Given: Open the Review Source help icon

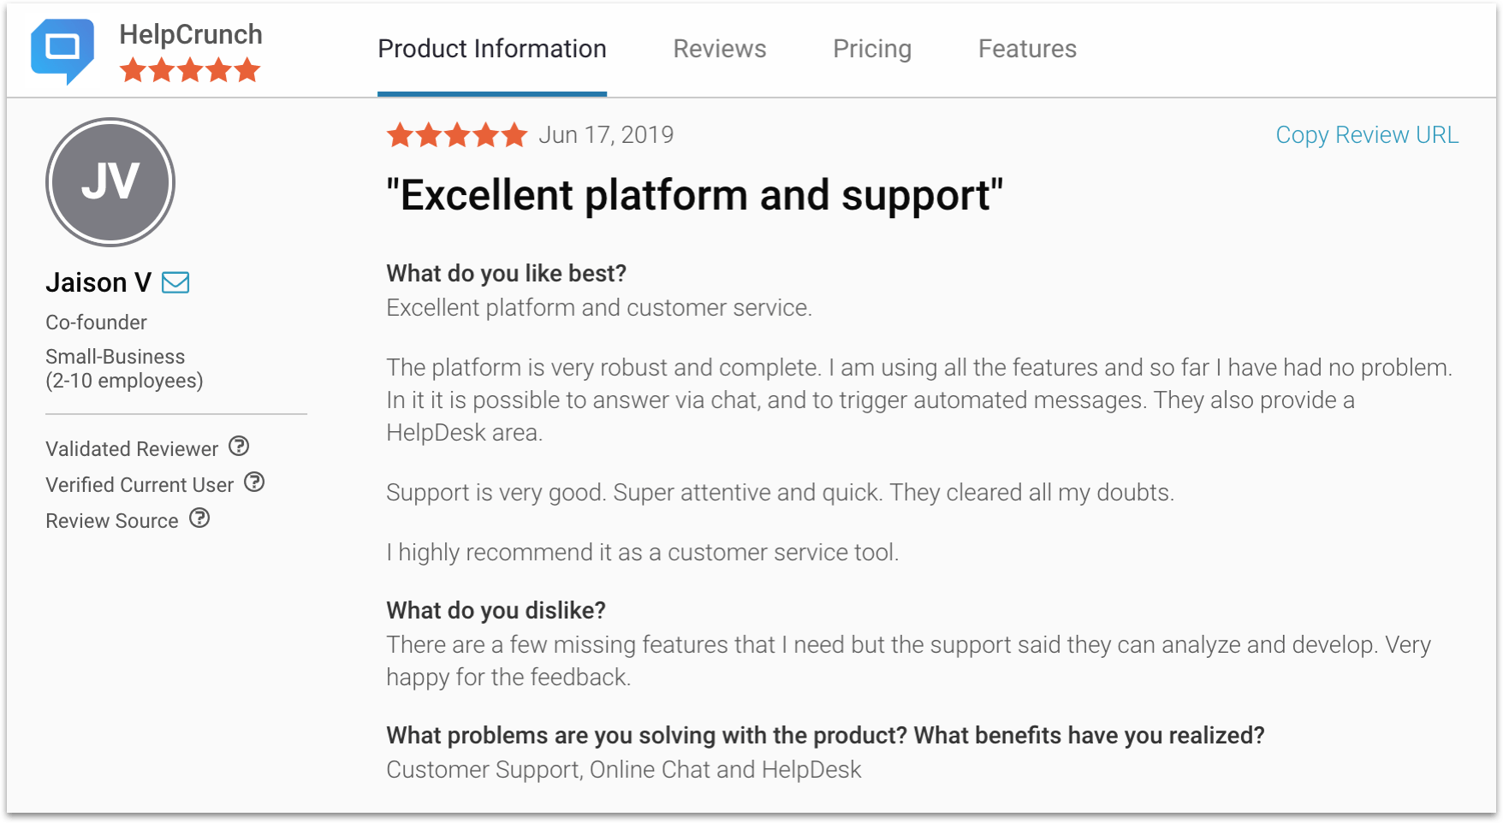Looking at the screenshot, I should pyautogui.click(x=199, y=518).
